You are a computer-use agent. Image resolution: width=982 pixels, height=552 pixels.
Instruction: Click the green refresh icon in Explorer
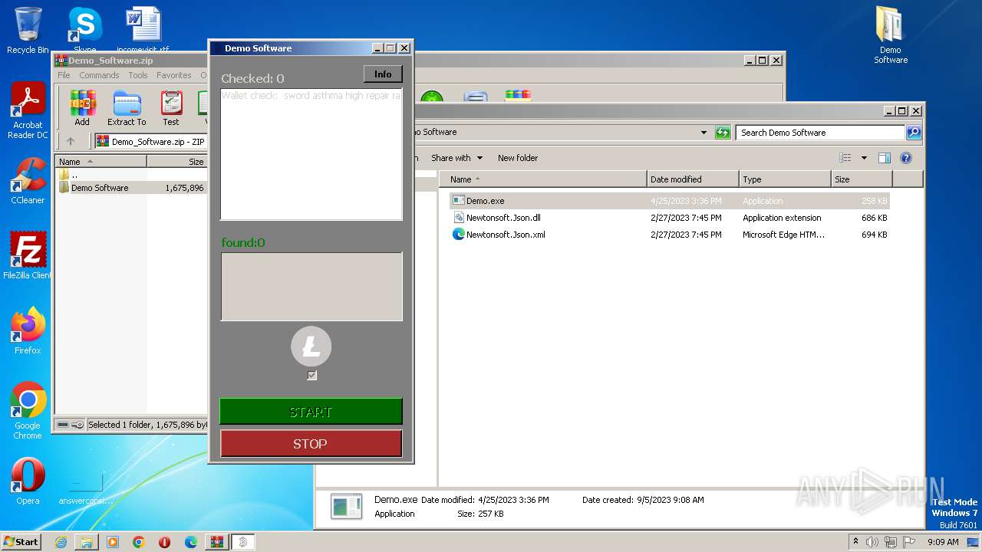[722, 133]
